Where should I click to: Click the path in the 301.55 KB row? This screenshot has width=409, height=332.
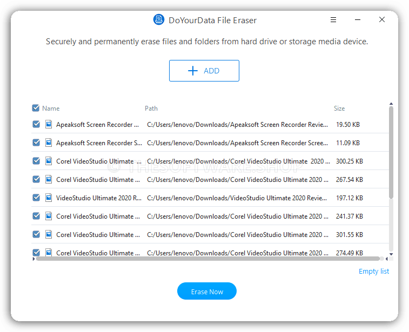pyautogui.click(x=238, y=235)
